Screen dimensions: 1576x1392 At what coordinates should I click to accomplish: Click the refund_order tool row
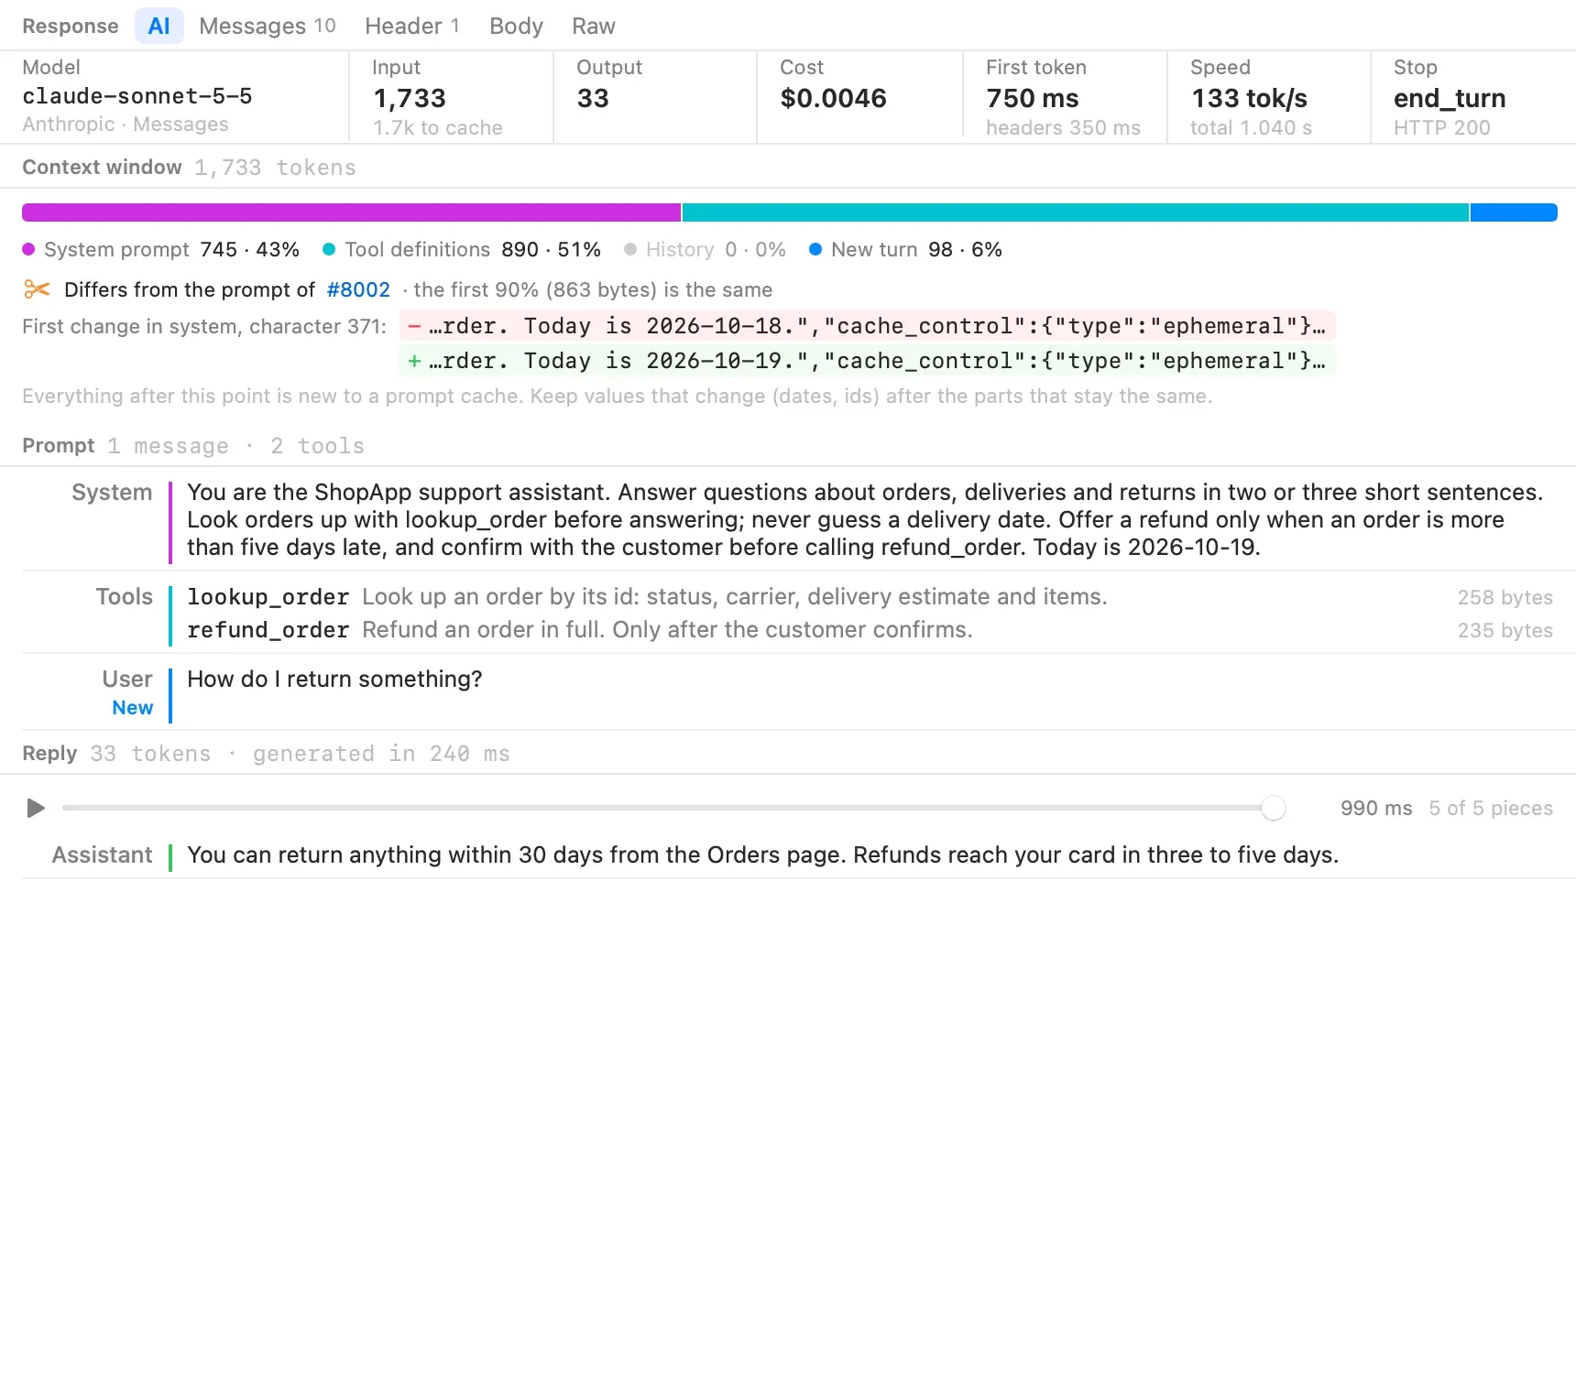coord(870,630)
